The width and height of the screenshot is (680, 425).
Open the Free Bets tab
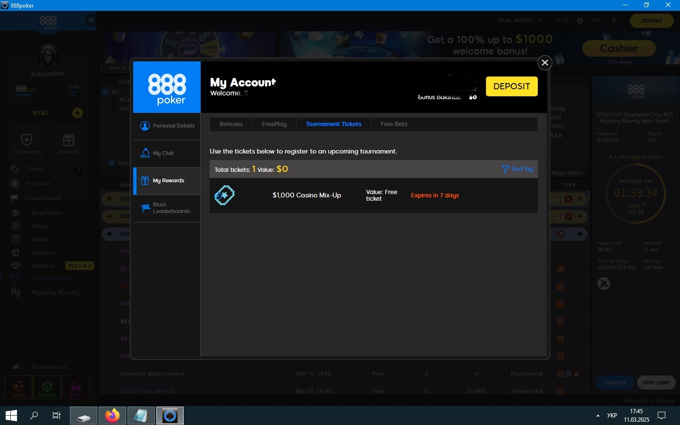pos(394,124)
